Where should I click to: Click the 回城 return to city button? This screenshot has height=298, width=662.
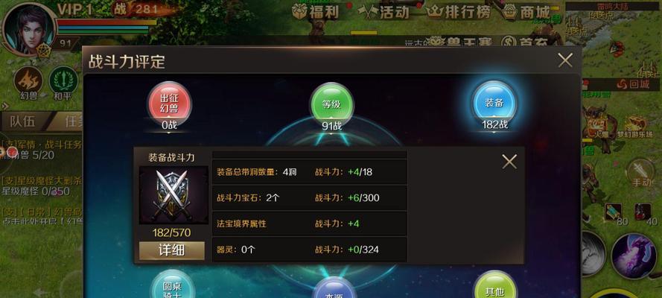tap(633, 84)
